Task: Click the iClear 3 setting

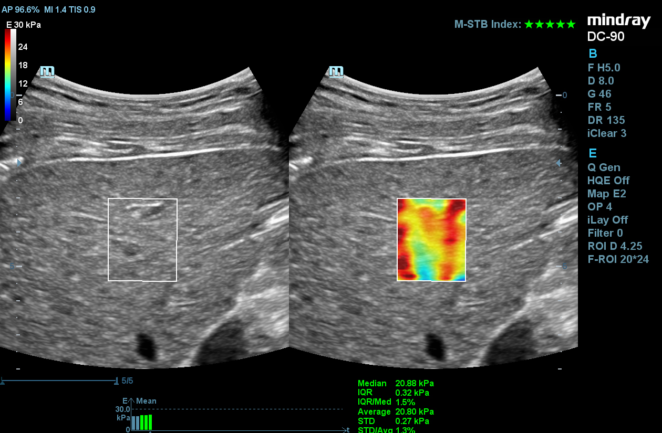Action: pos(607,133)
